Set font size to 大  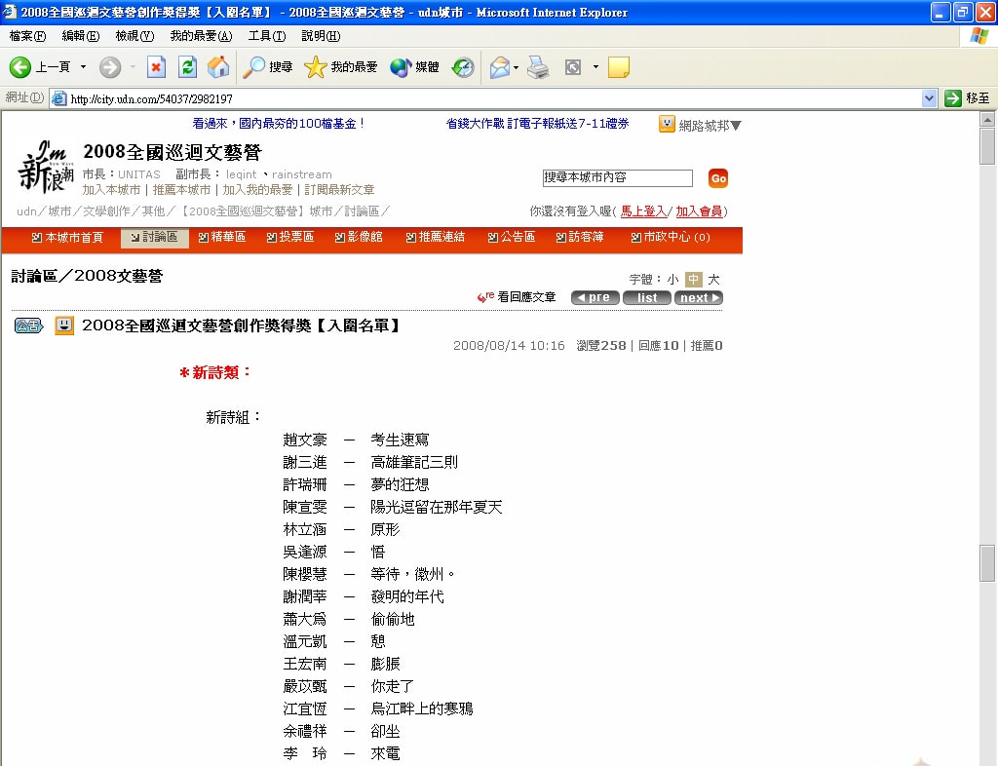coord(714,280)
